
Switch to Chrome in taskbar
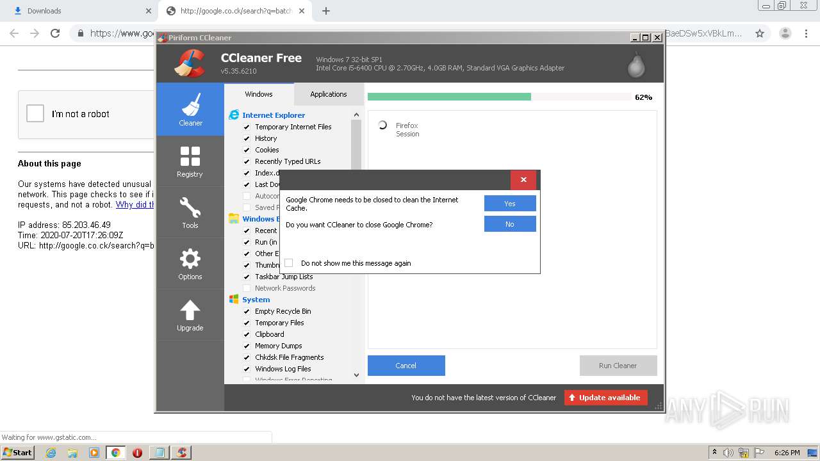[115, 453]
